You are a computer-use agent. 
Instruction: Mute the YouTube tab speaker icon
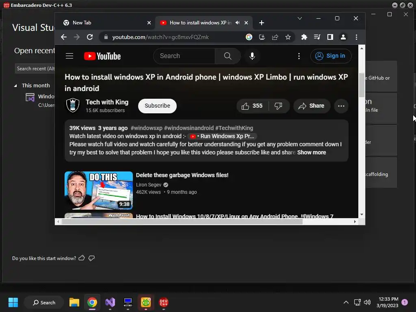point(237,23)
